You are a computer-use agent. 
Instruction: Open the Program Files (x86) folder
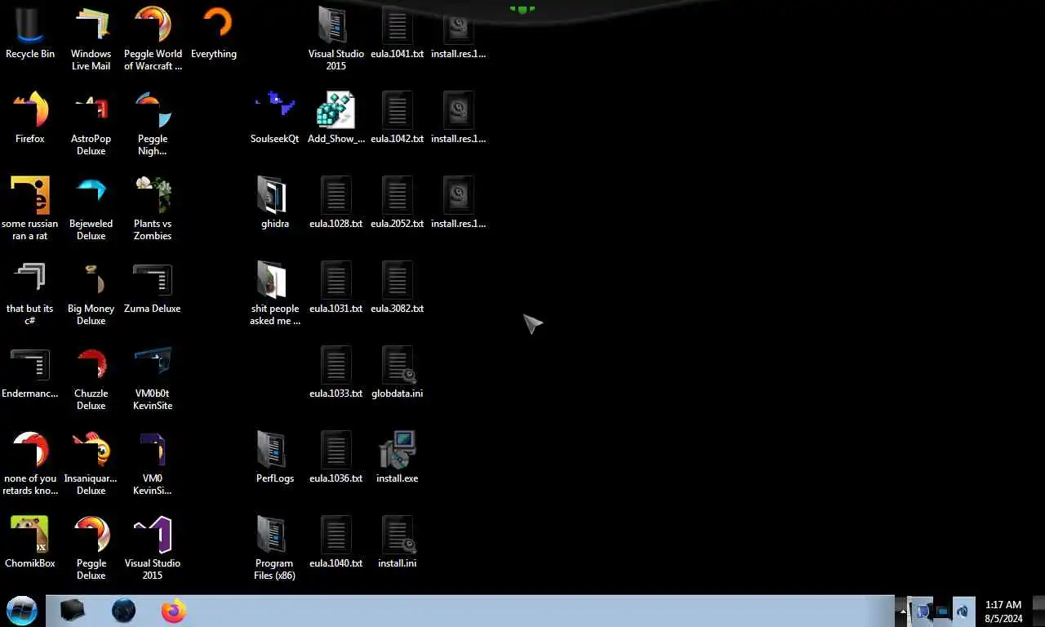pos(275,548)
